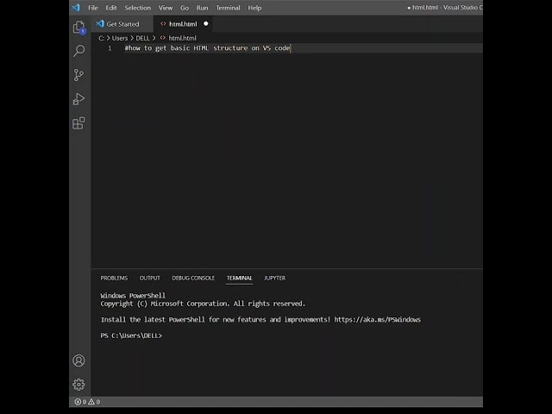Click the PS C:\Users\DELL> terminal prompt
552x414 pixels.
pyautogui.click(x=131, y=336)
